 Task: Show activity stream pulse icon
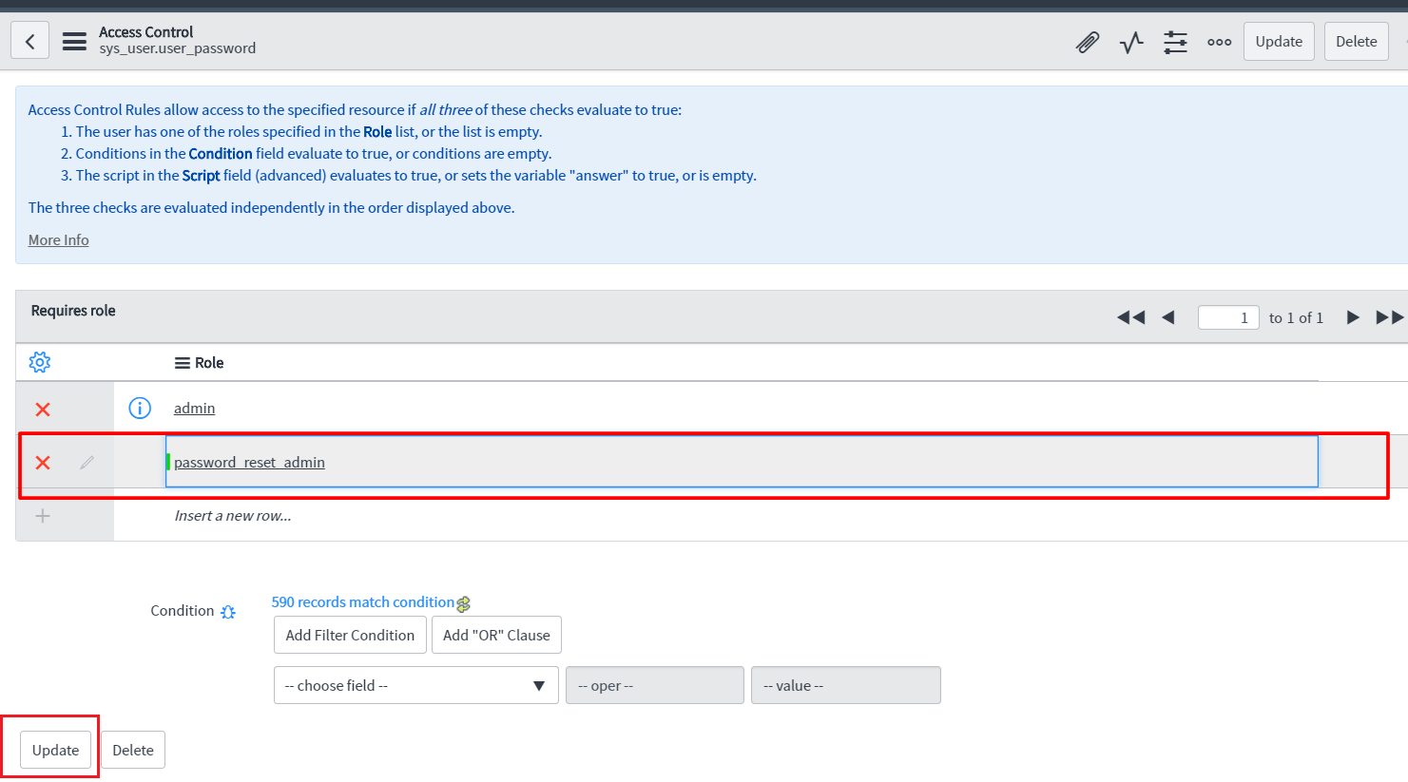pyautogui.click(x=1131, y=42)
